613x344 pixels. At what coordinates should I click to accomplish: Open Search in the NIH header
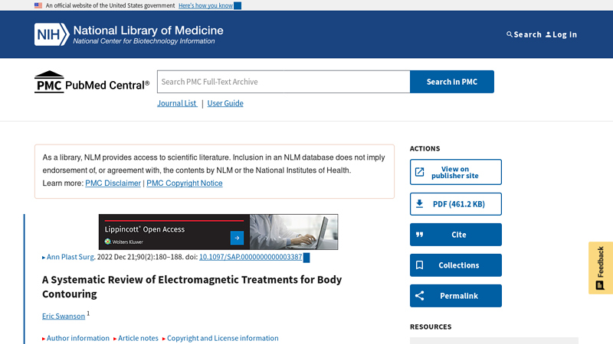[x=524, y=34]
